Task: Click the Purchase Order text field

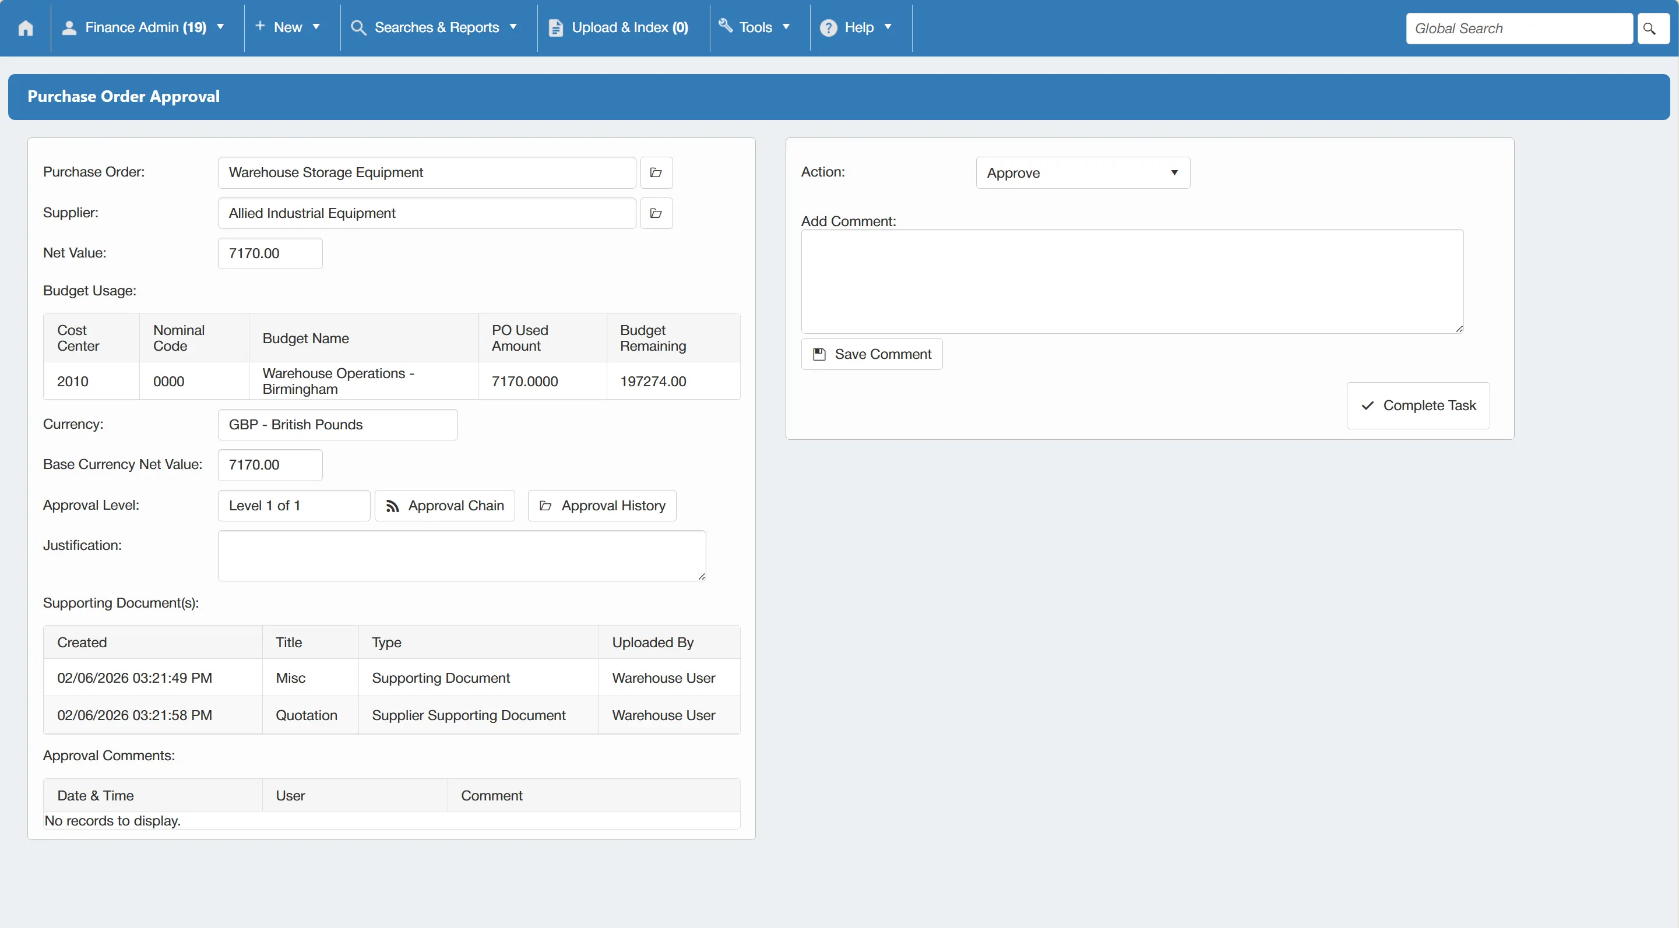Action: click(x=426, y=172)
